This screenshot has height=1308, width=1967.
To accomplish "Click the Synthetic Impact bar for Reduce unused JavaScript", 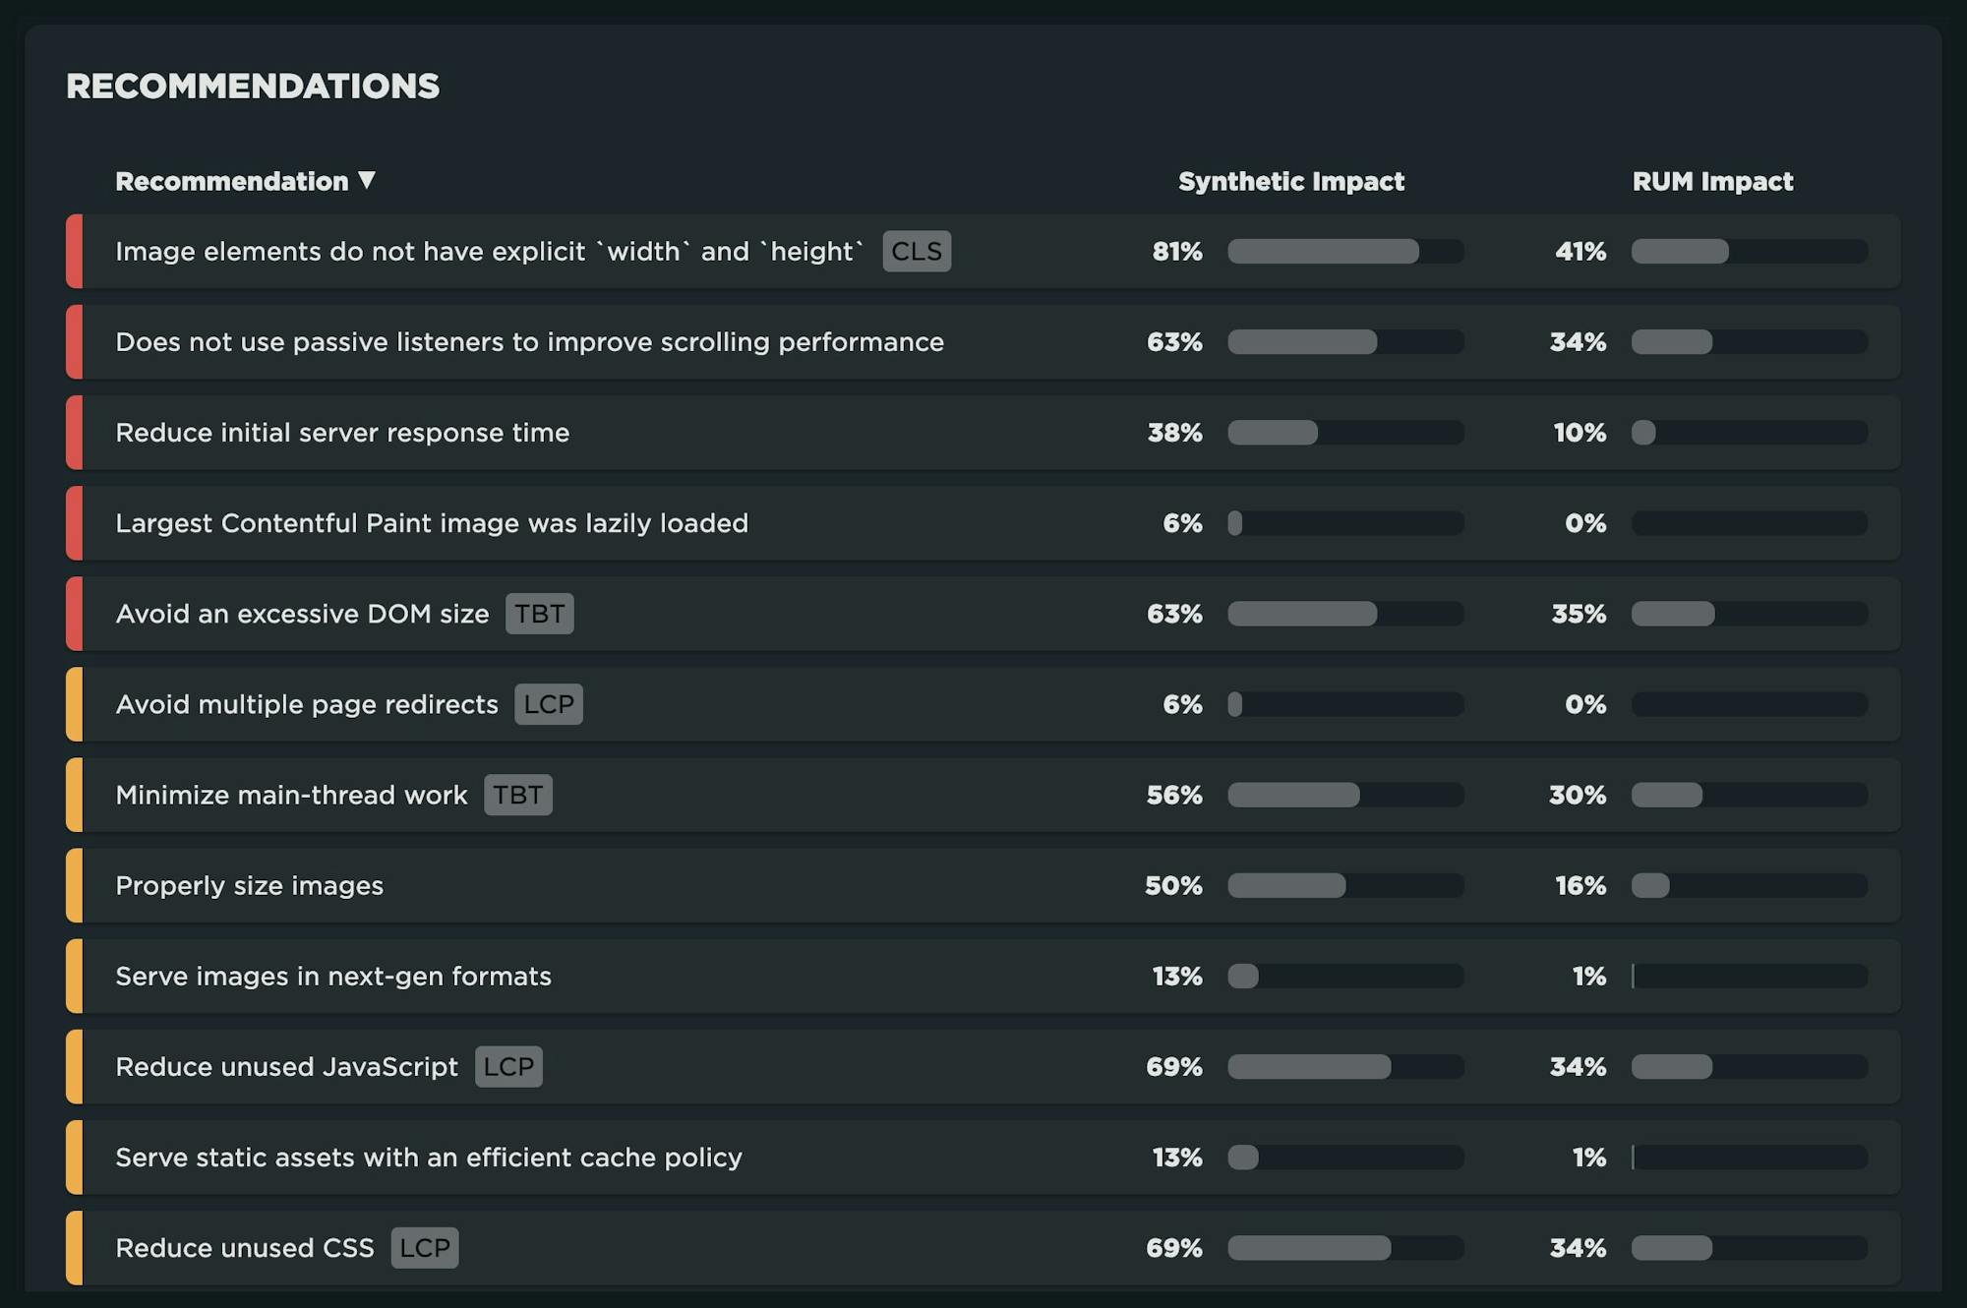I will [x=1344, y=1066].
